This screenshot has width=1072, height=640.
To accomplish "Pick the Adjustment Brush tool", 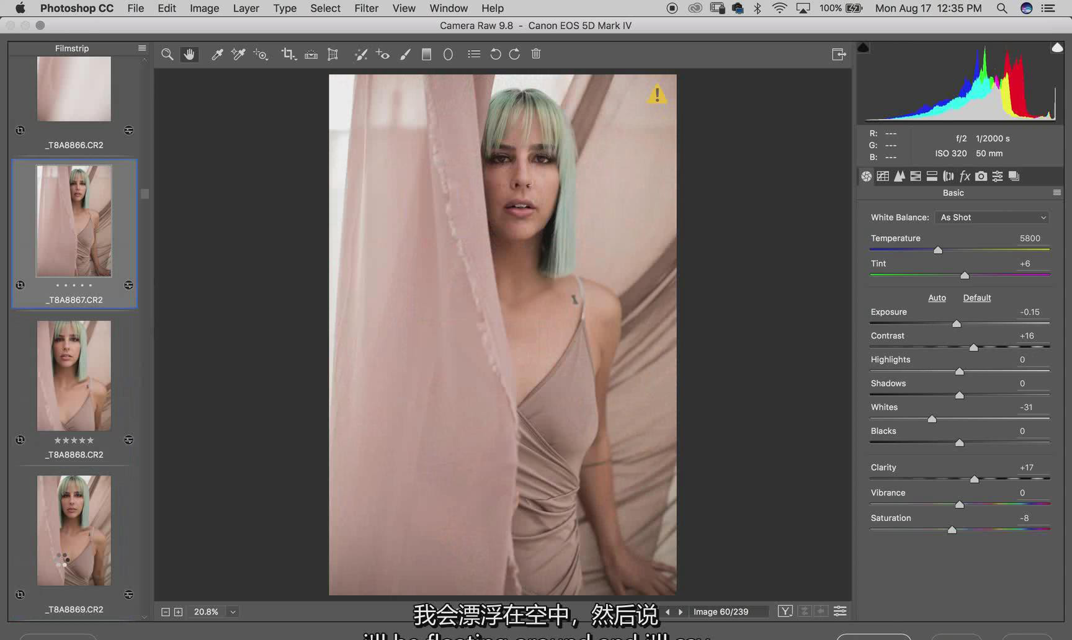I will [405, 55].
